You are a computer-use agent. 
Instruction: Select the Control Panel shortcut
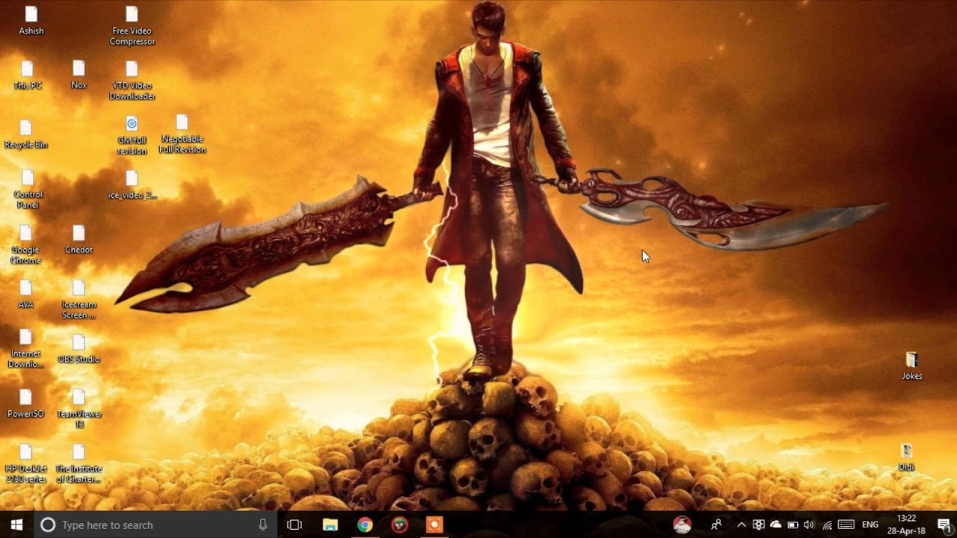pyautogui.click(x=28, y=189)
